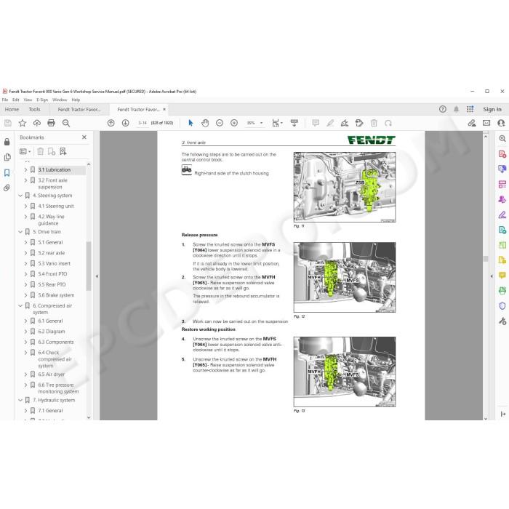Click the delete trash icon in toolbar
509x509 pixels.
click(x=374, y=123)
